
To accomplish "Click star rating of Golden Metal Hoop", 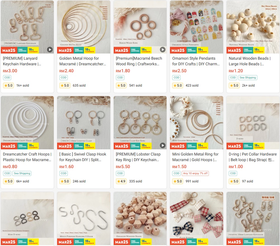I will [x=65, y=85].
